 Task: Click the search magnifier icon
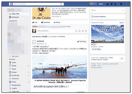click(61, 4)
